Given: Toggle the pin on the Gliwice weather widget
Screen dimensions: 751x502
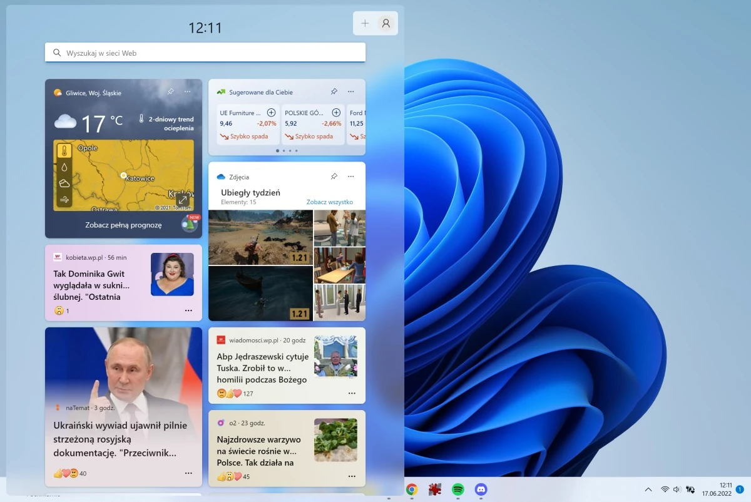Looking at the screenshot, I should [x=170, y=91].
